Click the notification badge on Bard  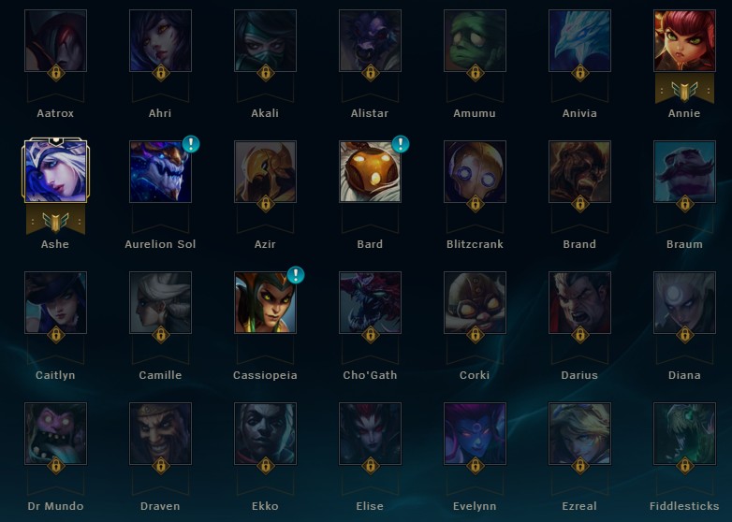coord(401,144)
